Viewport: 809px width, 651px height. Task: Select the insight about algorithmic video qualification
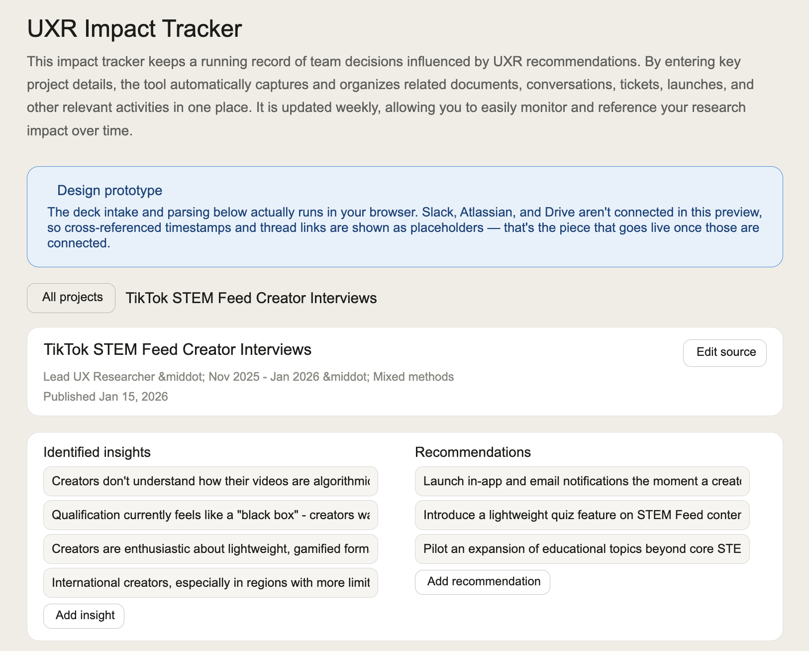coord(210,481)
